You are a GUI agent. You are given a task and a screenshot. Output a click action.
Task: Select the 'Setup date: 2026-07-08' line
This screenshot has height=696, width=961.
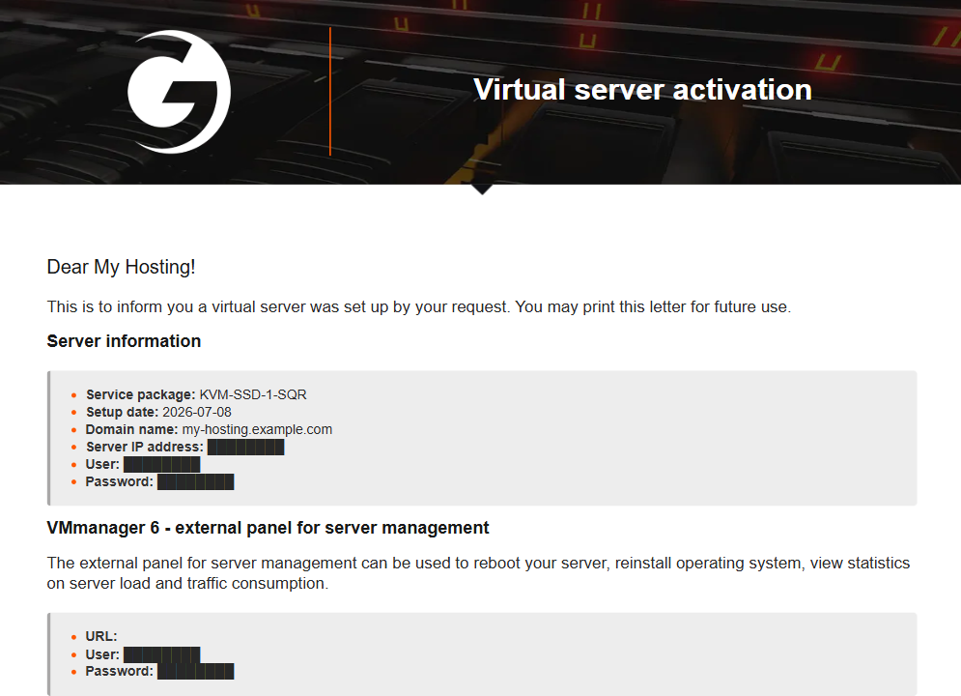pos(158,412)
